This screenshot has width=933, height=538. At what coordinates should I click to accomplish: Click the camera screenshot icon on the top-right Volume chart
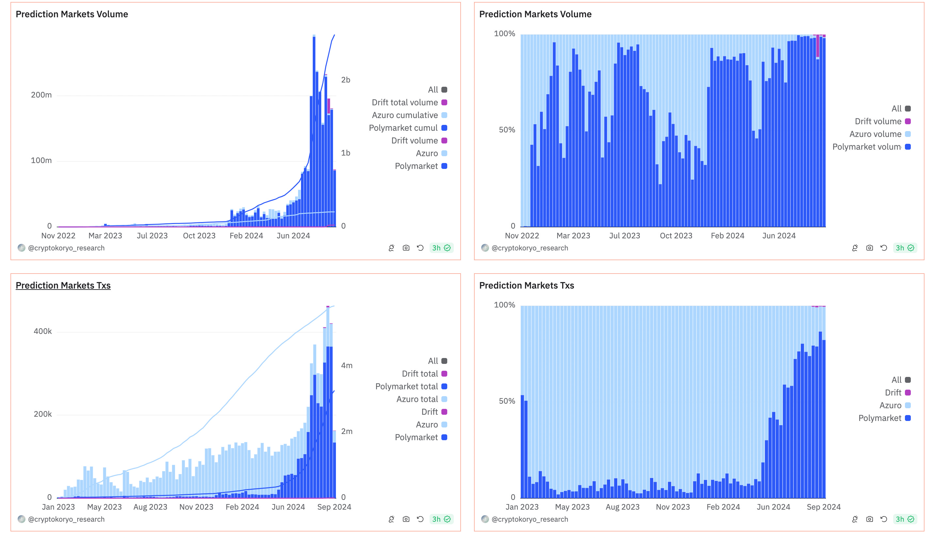pos(869,248)
